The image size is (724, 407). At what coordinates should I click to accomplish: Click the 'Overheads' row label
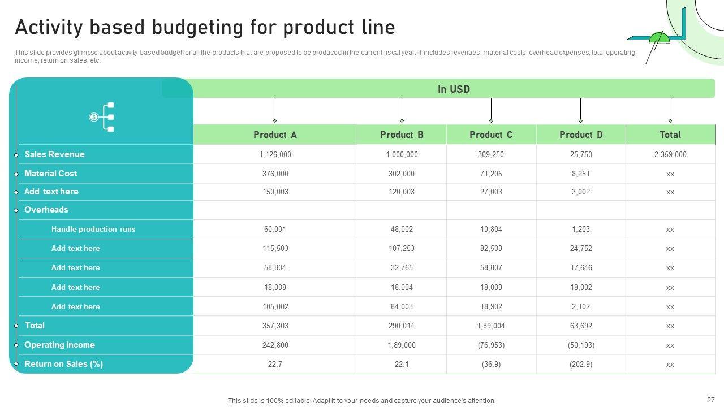(x=46, y=210)
